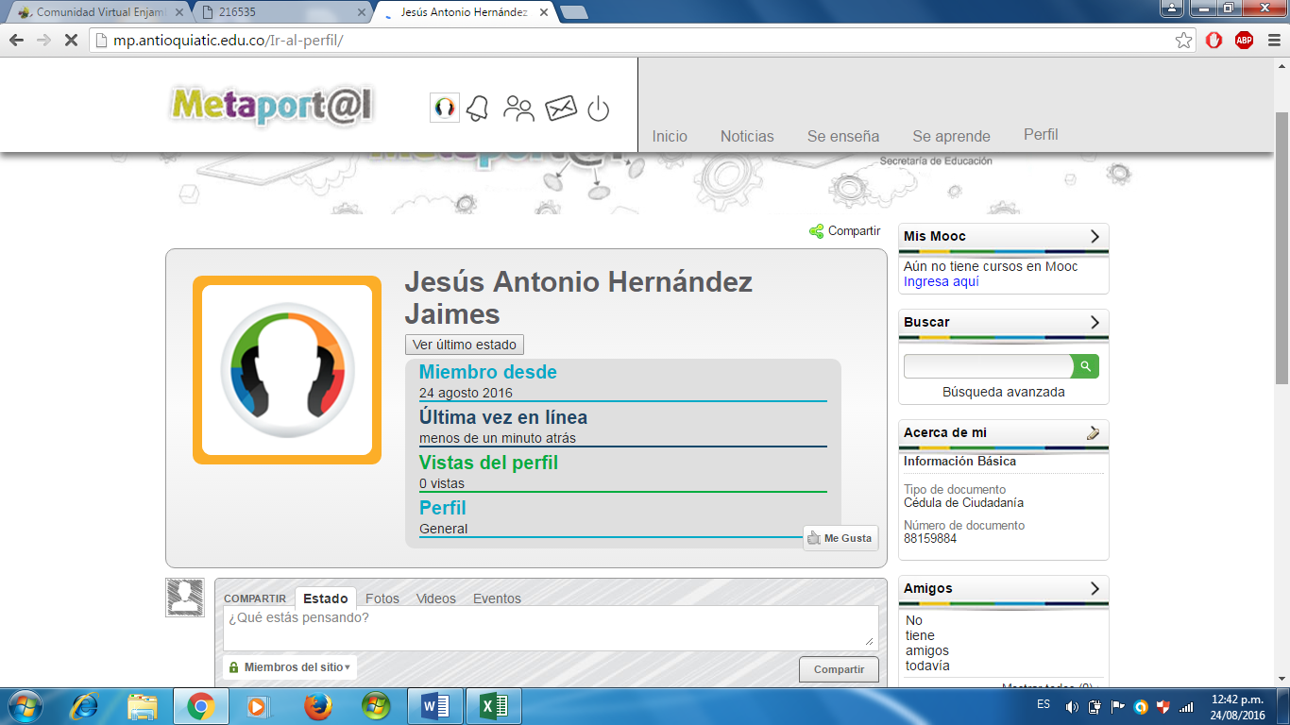1290x725 pixels.
Task: Switch to the Fotos tab
Action: point(382,599)
